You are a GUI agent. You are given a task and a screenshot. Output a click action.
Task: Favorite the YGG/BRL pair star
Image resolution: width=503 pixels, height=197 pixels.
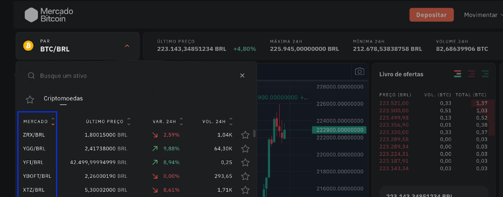[245, 149]
